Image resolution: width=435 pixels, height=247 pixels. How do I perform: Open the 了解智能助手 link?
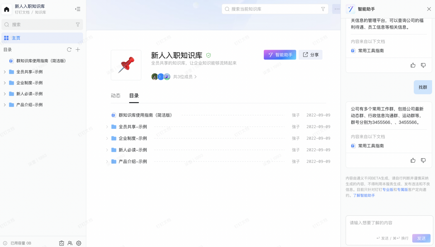(x=364, y=195)
